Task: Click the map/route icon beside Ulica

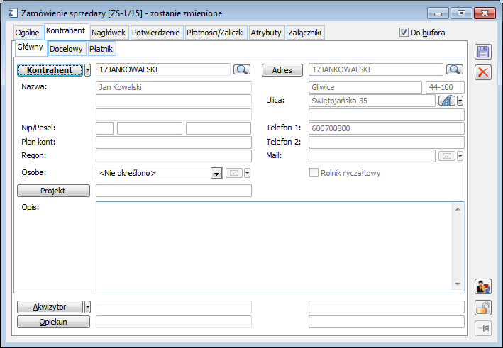Action: click(x=446, y=101)
